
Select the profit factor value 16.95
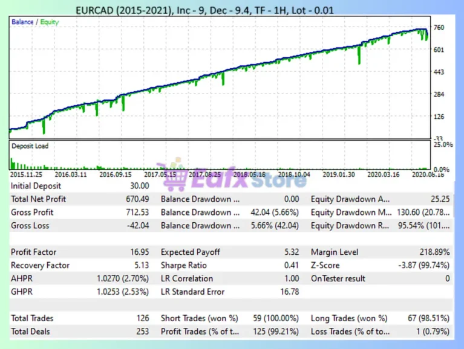[x=140, y=252]
